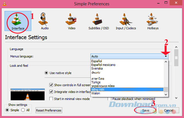
Task: Toggle Show controls in full screen checkbox
Action: pos(51,85)
